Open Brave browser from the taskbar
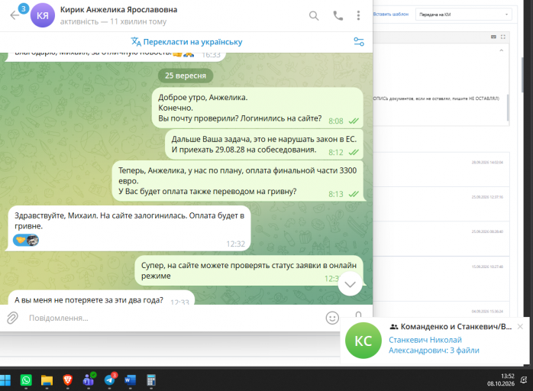 point(68,380)
